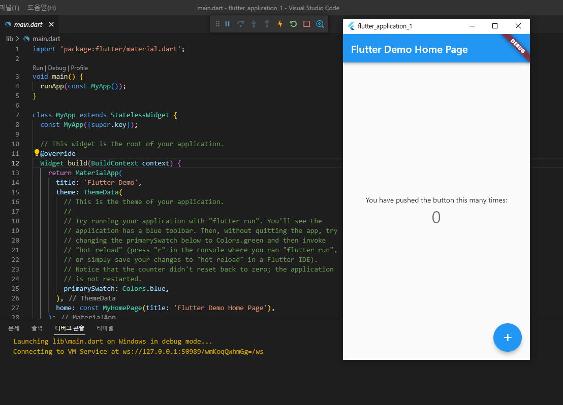The width and height of the screenshot is (563, 405).
Task: Restart debugging with the green circular arrow
Action: point(293,24)
